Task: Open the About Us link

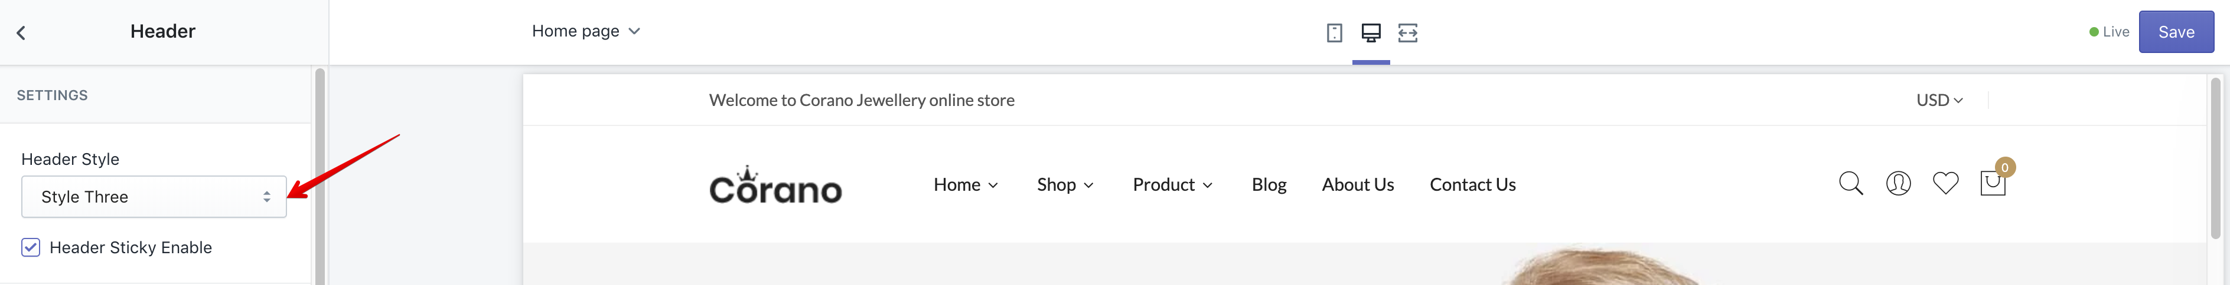Action: [1357, 185]
